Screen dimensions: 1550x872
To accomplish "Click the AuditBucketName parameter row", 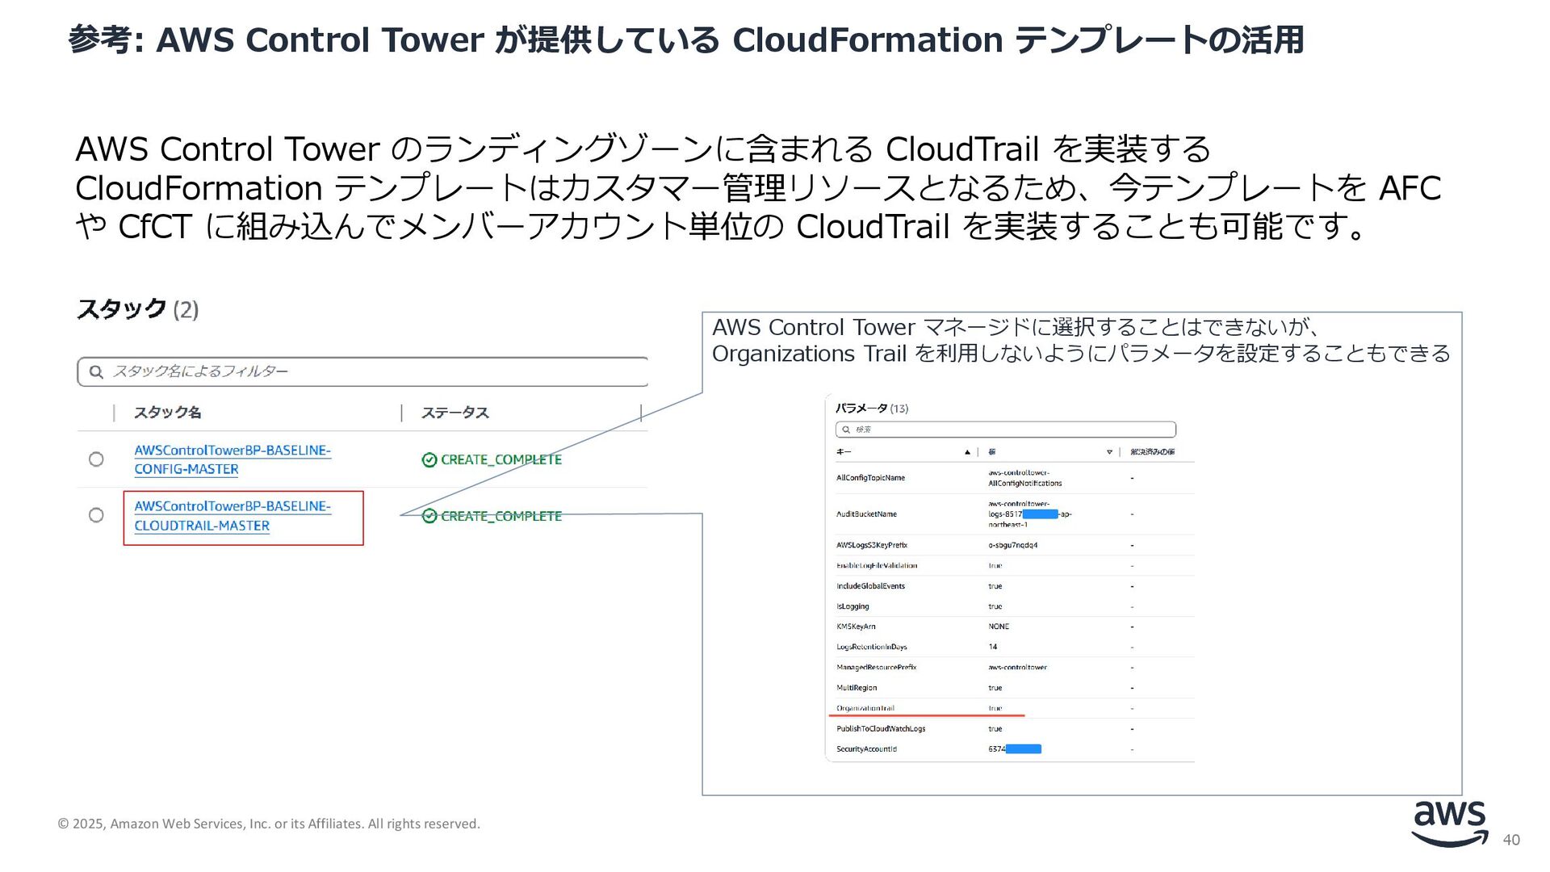I will tap(866, 514).
